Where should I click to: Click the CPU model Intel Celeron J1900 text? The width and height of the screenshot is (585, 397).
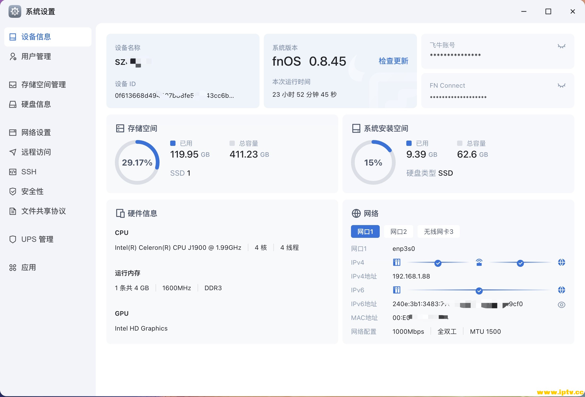pyautogui.click(x=178, y=248)
